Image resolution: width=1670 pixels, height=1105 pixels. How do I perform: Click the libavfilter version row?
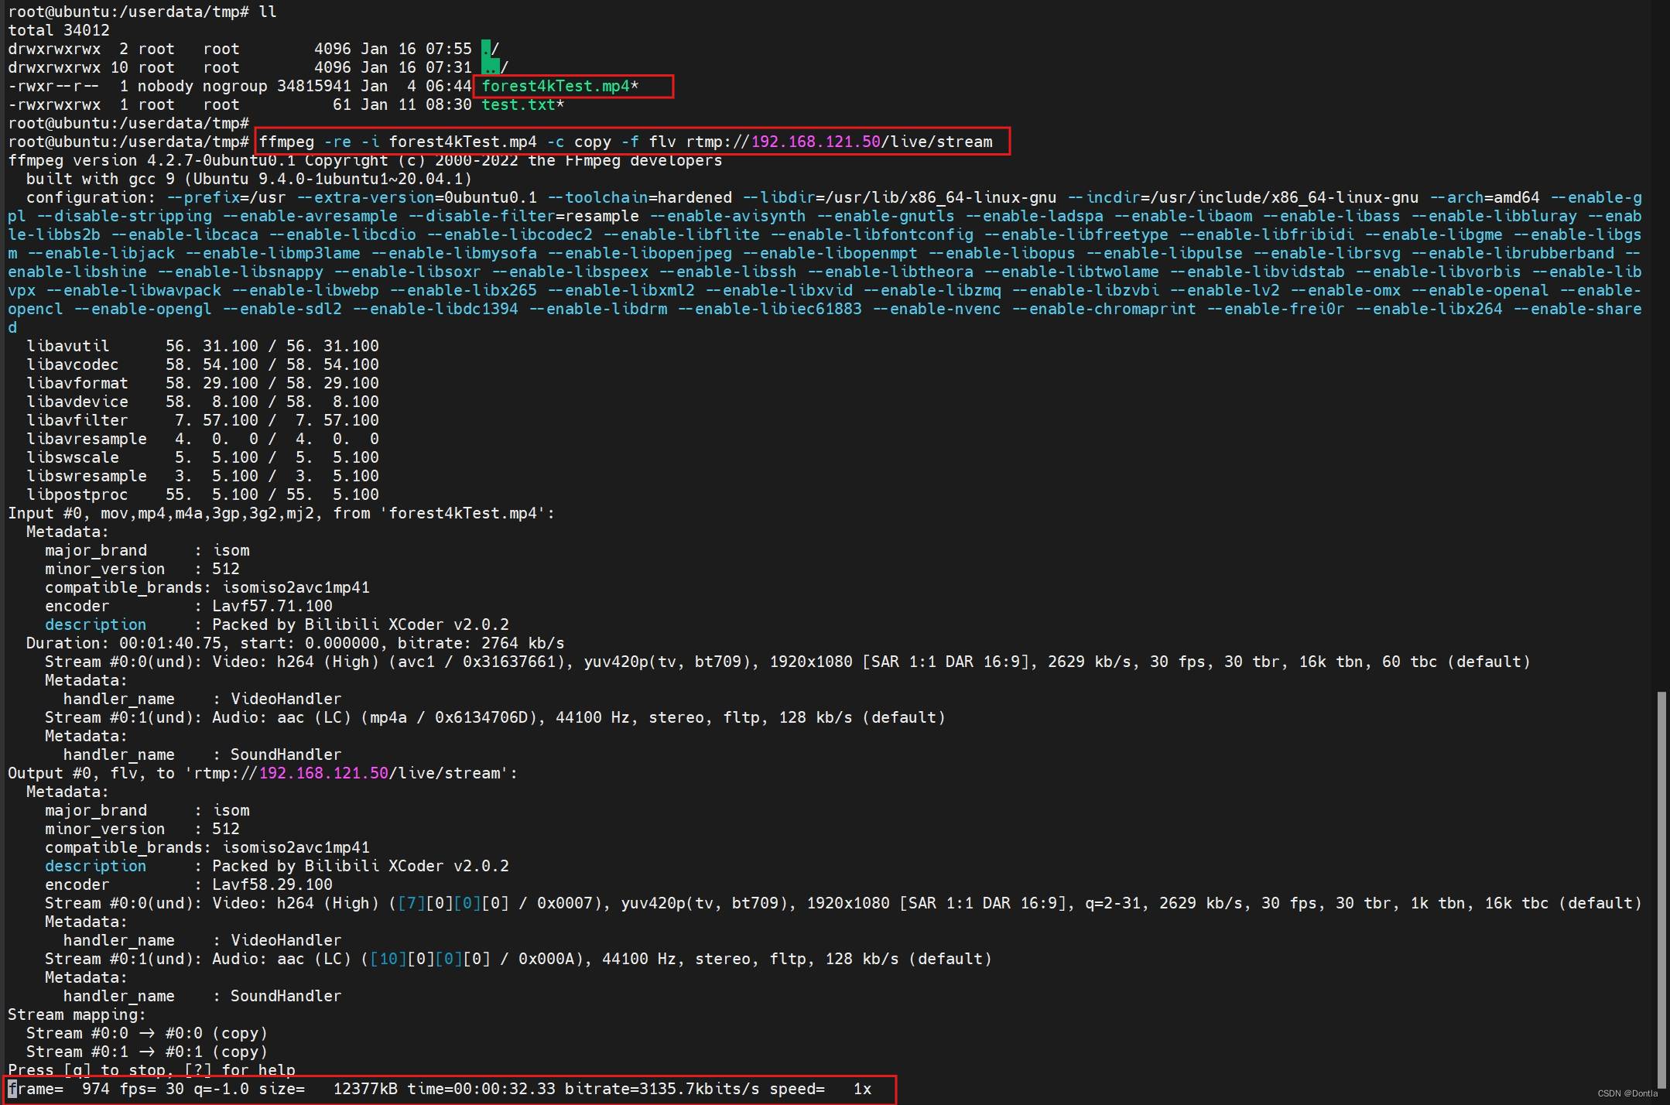point(203,420)
